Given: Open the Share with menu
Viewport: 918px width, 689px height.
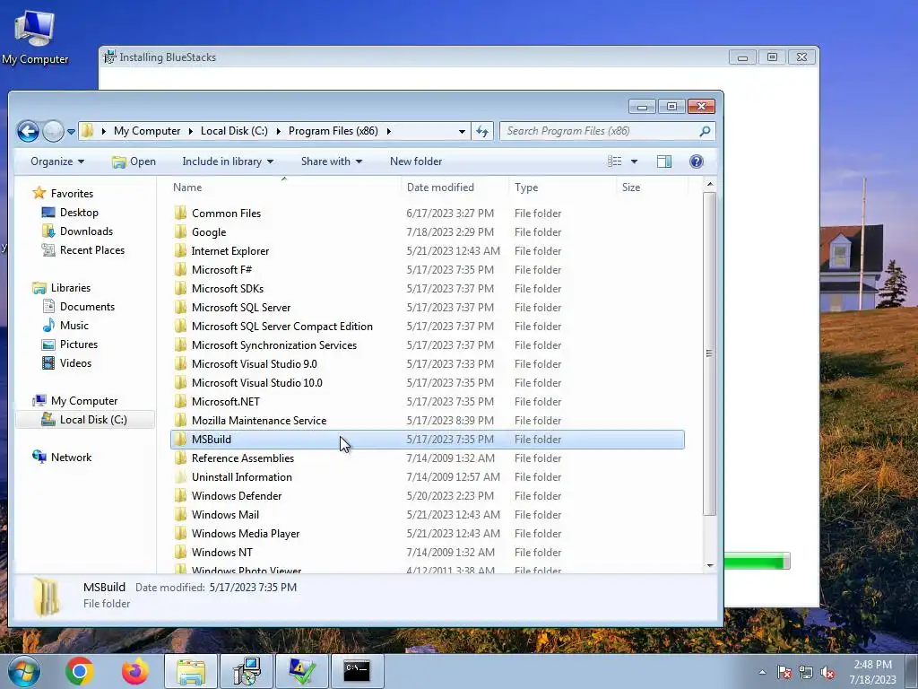Looking at the screenshot, I should 332,161.
